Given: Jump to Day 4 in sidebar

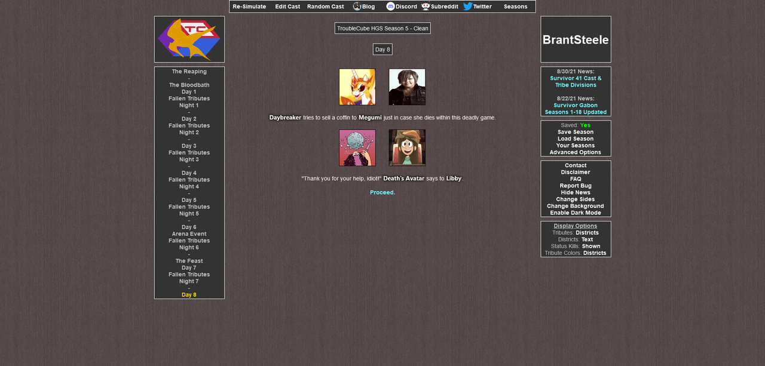Looking at the screenshot, I should (189, 173).
